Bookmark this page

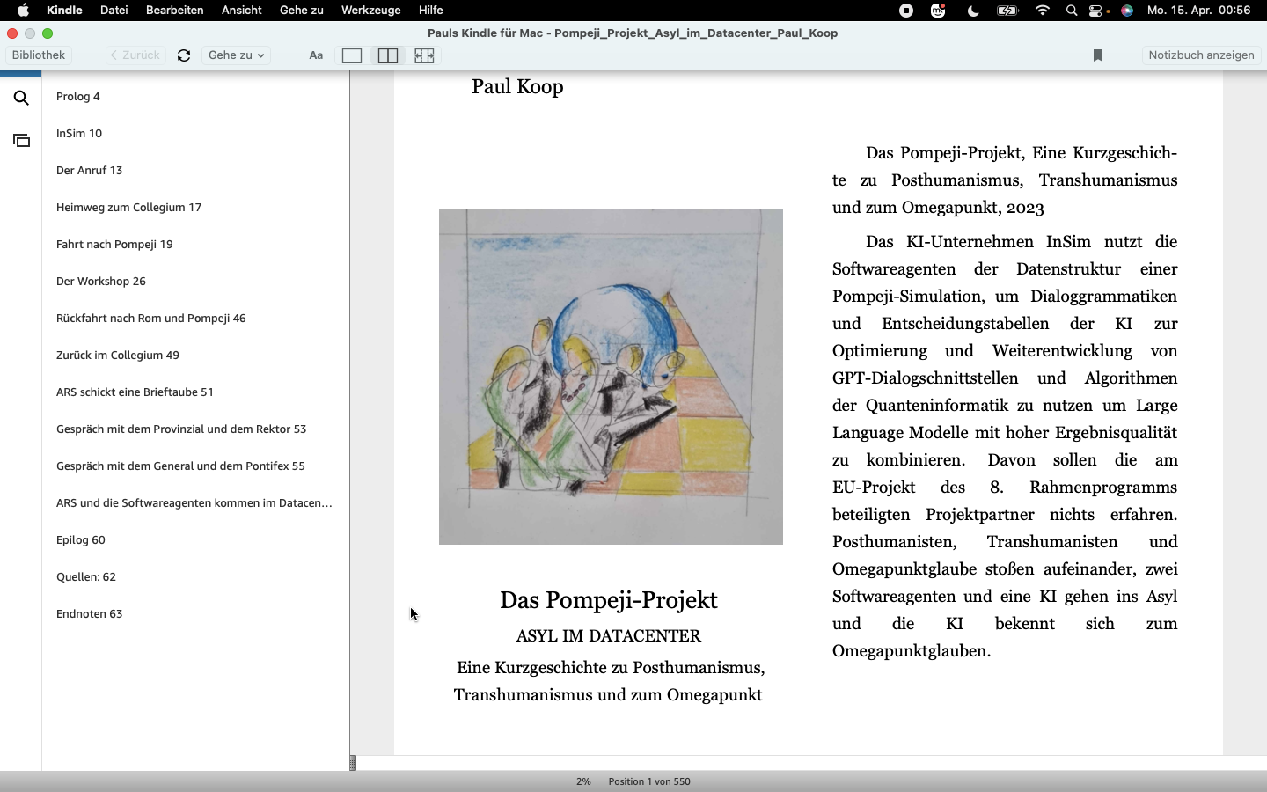coord(1097,55)
